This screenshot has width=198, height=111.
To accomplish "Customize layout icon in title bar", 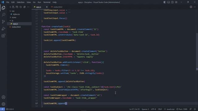I will coord(176,2).
